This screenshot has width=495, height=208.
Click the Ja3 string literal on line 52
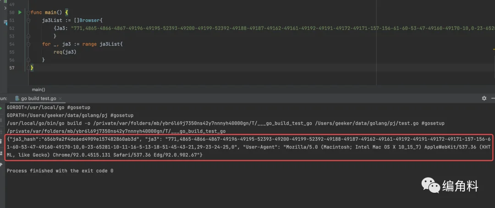coord(283,28)
